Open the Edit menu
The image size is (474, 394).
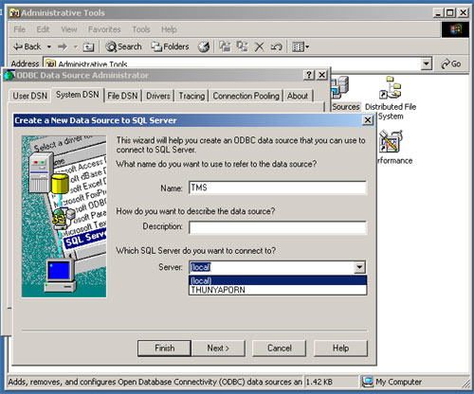43,29
